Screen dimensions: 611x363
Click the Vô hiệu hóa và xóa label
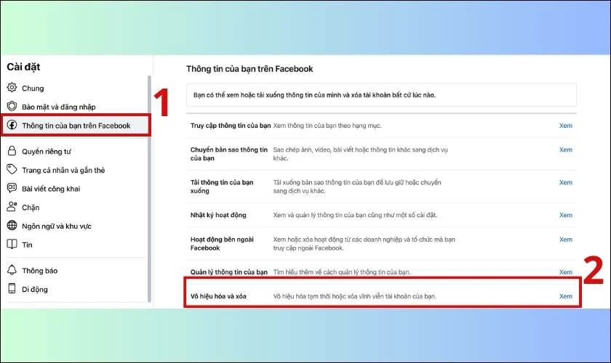click(218, 296)
